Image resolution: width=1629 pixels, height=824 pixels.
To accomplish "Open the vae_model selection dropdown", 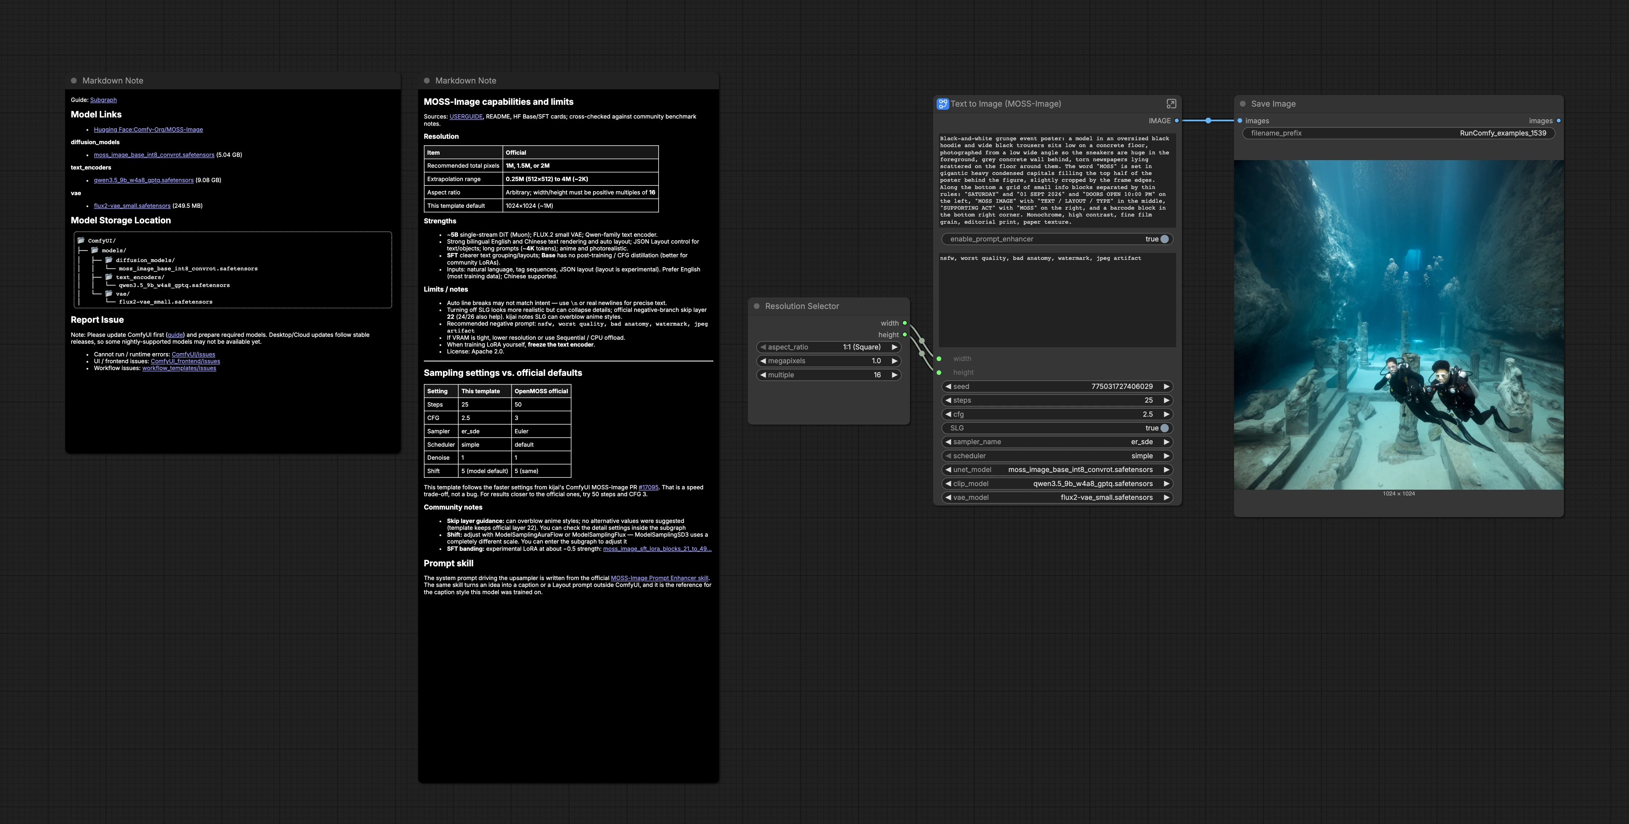I will (1057, 497).
